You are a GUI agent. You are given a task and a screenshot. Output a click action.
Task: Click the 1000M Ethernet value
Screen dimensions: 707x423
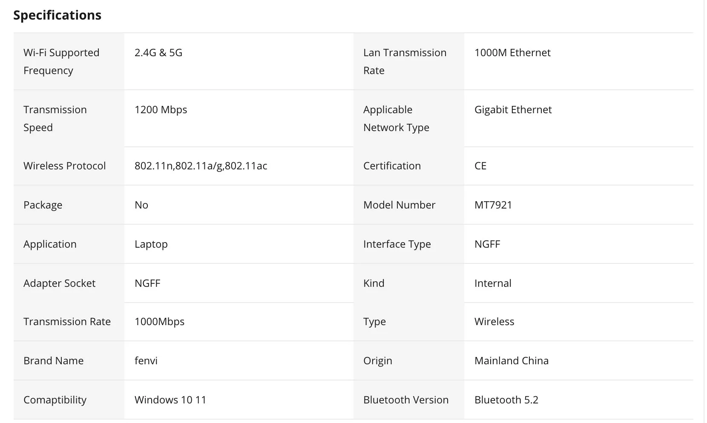click(512, 53)
